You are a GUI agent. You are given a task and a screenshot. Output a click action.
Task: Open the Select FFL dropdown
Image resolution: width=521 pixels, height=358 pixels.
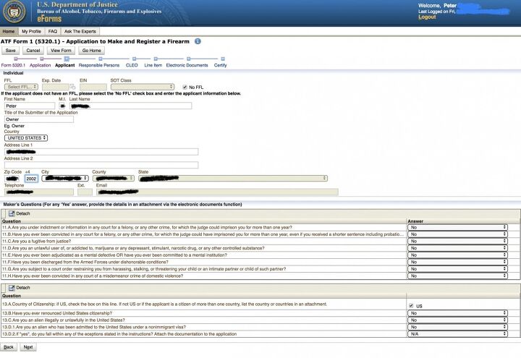coord(21,87)
